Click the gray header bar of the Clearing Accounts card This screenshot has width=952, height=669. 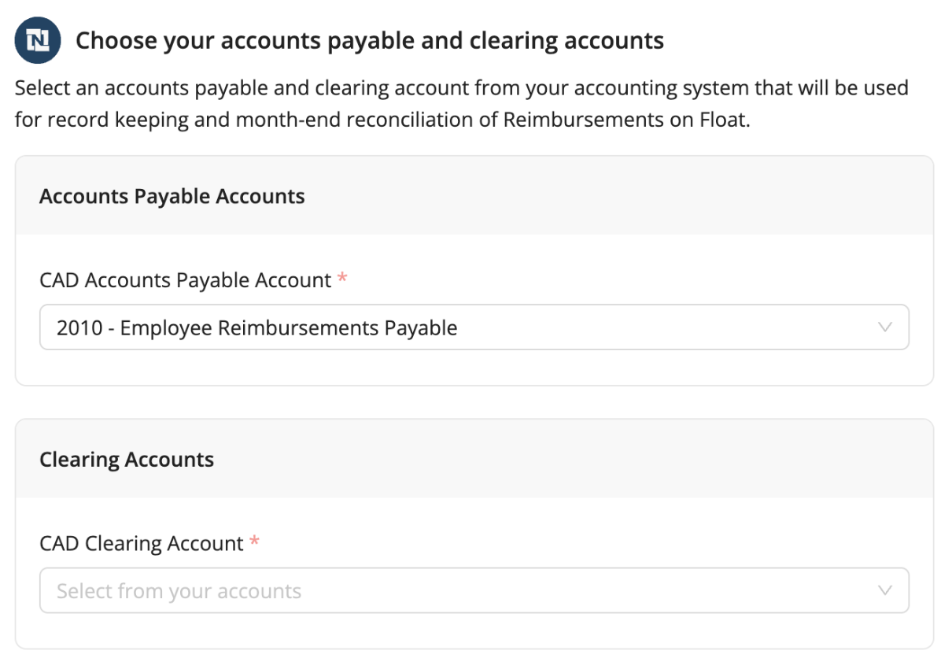474,459
